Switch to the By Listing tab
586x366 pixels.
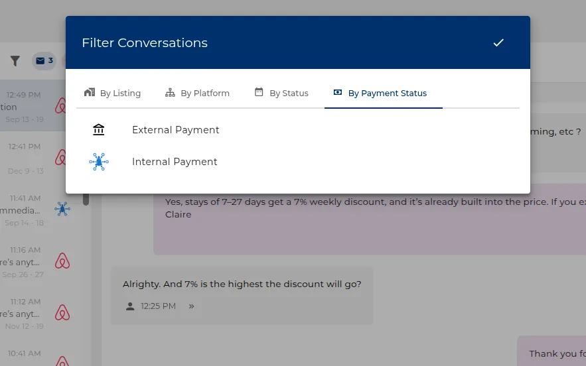tap(113, 93)
